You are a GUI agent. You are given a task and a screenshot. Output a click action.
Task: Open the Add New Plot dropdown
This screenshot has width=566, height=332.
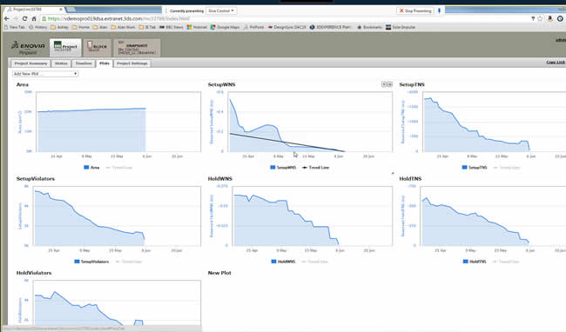coord(45,74)
